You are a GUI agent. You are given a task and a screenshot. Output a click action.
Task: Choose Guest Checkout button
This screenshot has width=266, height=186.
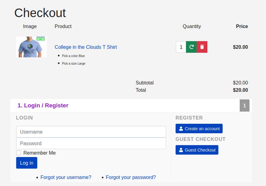coord(197,150)
